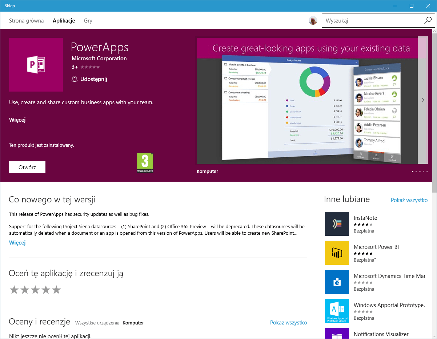Rate the app two stars

pyautogui.click(x=25, y=290)
